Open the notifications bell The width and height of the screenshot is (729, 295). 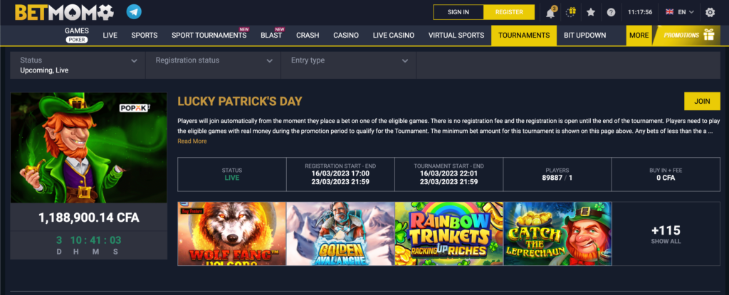click(x=550, y=12)
